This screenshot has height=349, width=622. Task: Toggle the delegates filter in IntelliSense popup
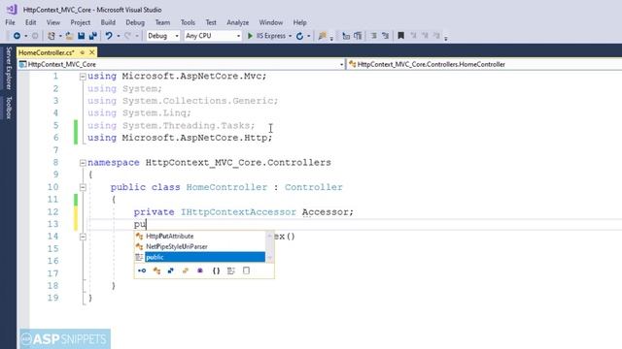click(200, 270)
